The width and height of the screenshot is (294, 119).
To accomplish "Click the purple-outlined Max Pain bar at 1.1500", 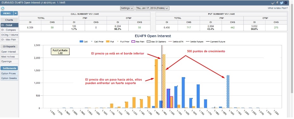I will tap(168, 99).
